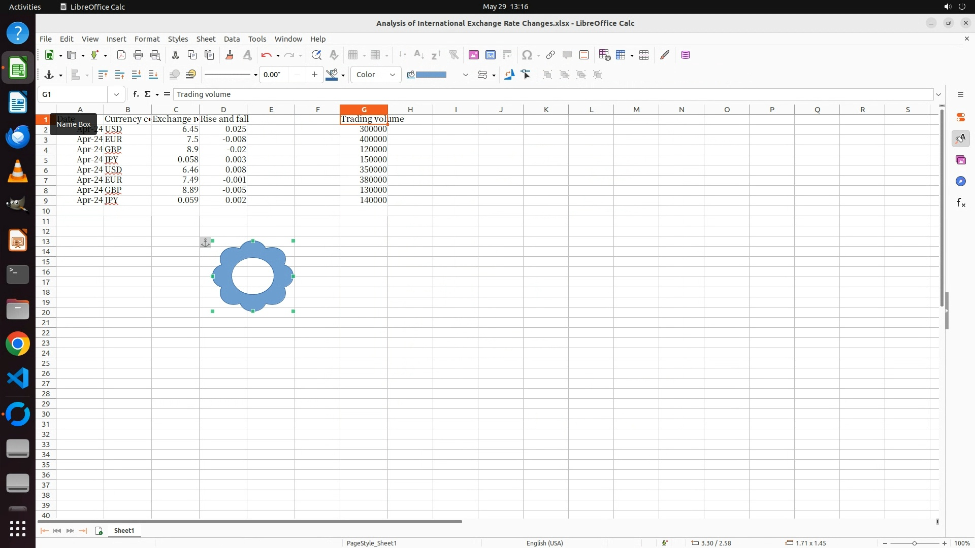Open the Format menu

[x=147, y=39]
